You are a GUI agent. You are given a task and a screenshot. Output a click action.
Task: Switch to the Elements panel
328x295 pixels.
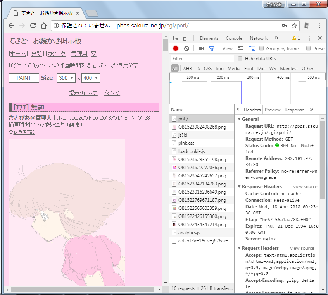coord(209,38)
